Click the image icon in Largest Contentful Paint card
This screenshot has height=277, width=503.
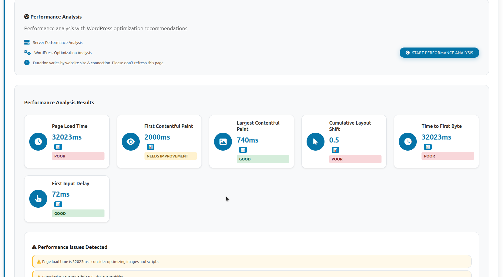click(x=223, y=142)
